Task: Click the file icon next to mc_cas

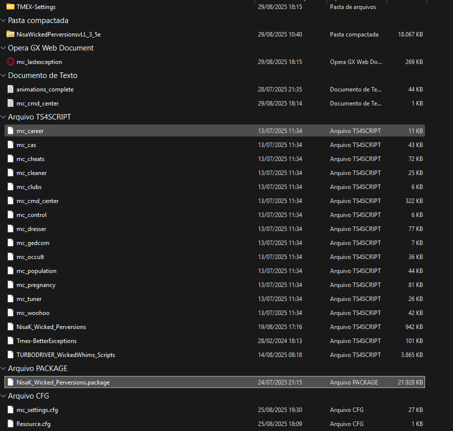Action: click(x=10, y=144)
